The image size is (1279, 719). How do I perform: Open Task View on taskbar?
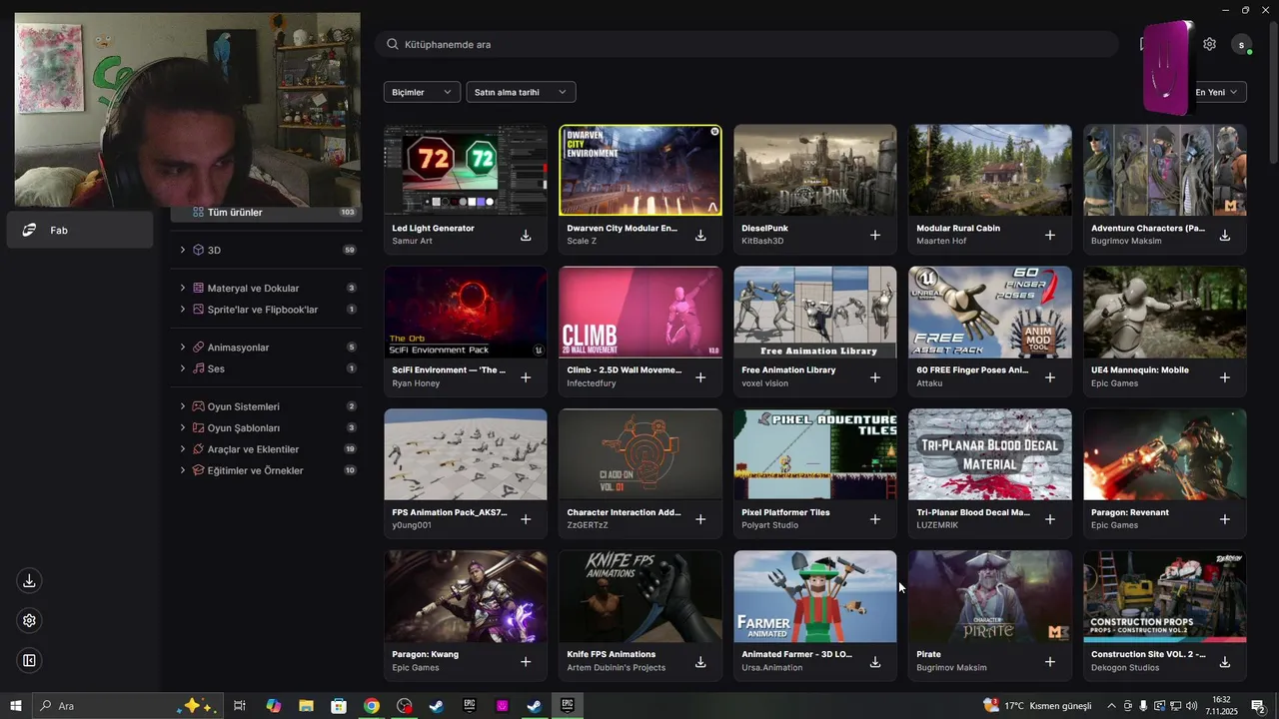(x=240, y=706)
